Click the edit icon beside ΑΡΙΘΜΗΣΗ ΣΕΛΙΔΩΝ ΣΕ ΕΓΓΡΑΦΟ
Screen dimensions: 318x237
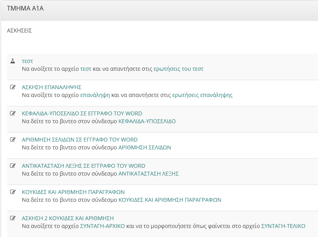13,140
